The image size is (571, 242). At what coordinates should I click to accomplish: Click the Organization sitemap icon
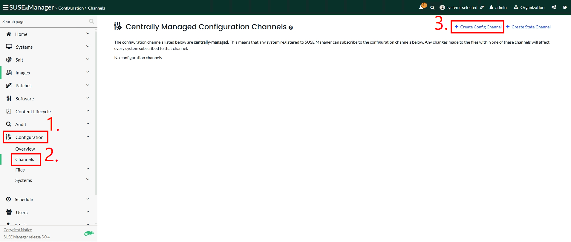(516, 7)
